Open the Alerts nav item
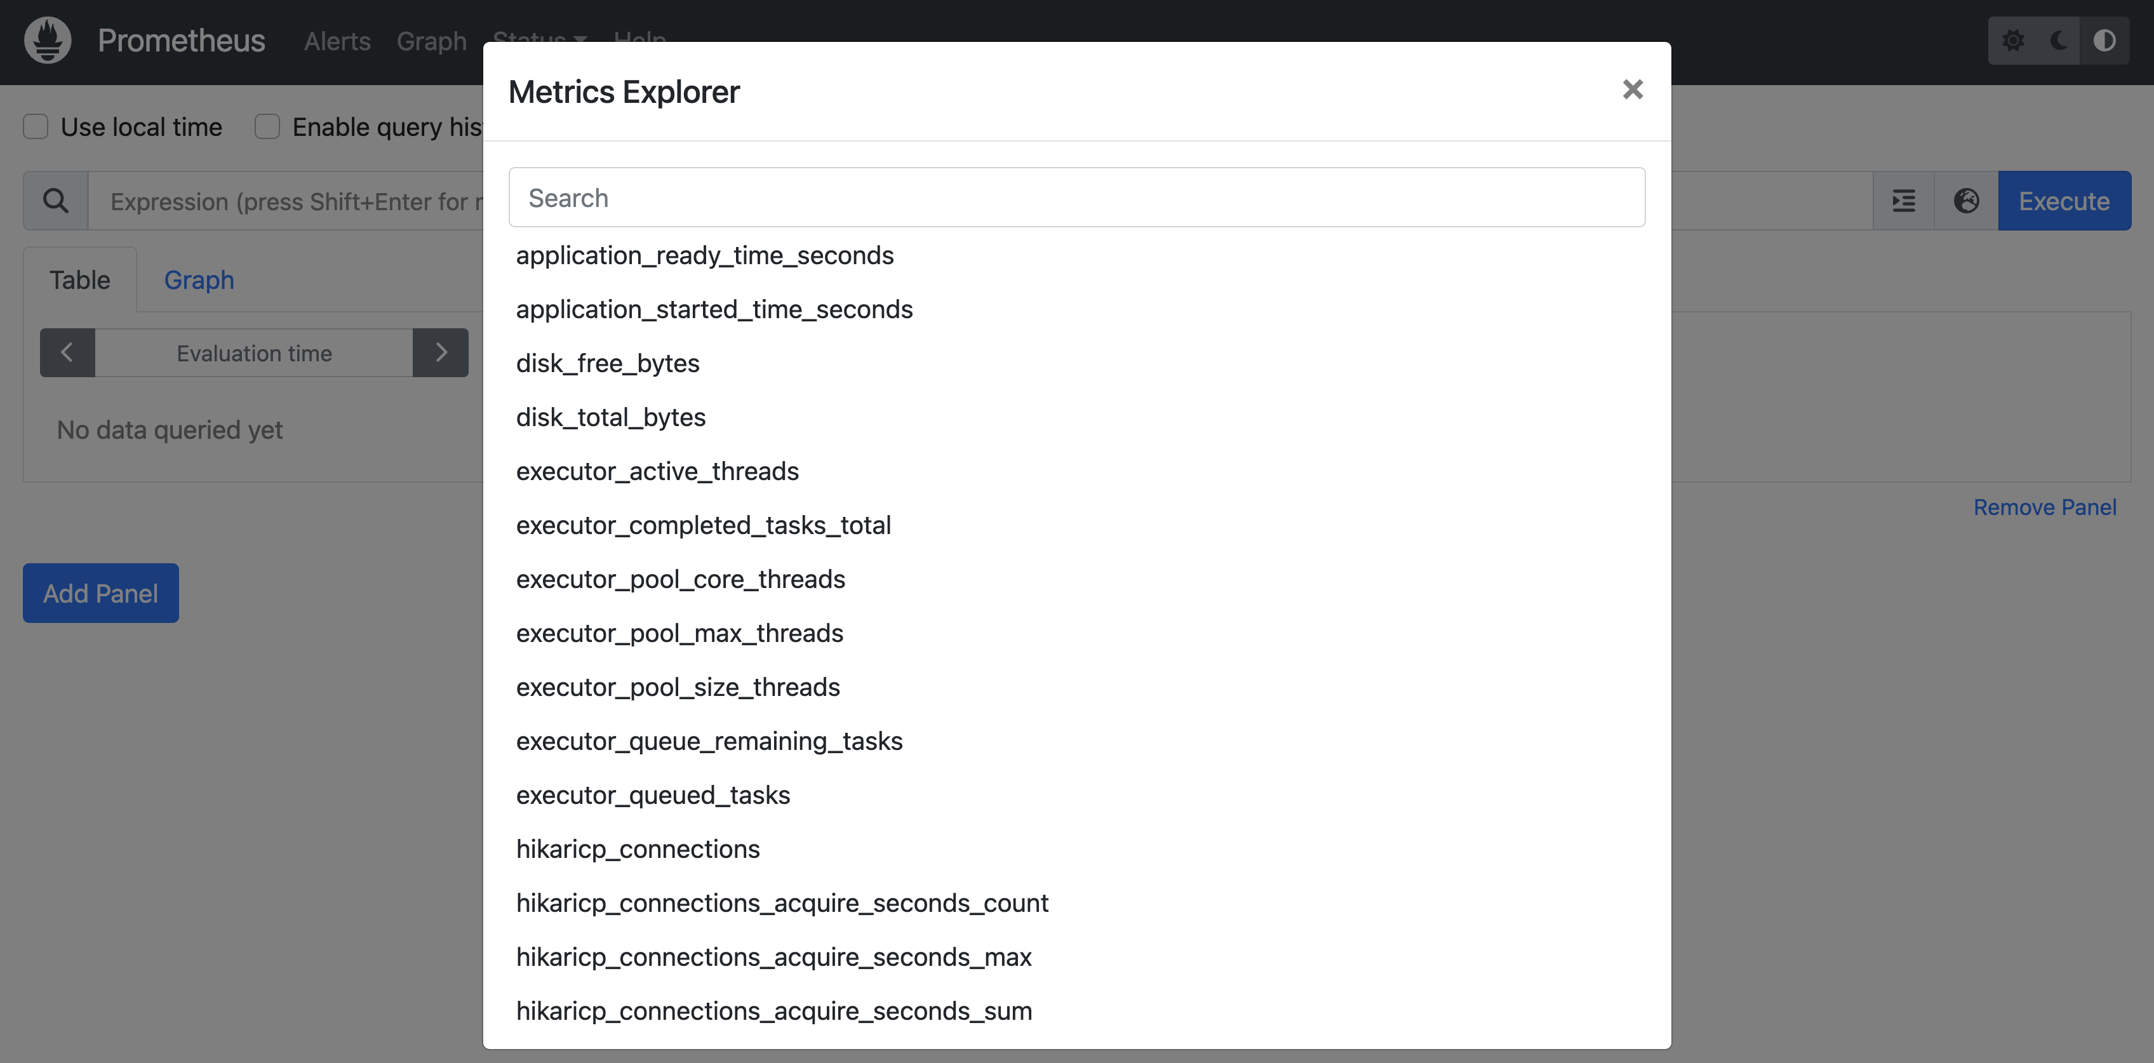The height and width of the screenshot is (1063, 2154). [x=337, y=41]
